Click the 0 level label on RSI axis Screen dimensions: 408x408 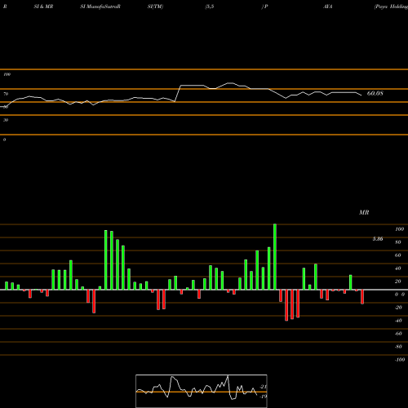coord(4,140)
